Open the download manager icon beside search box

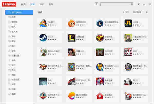pos(97,4)
